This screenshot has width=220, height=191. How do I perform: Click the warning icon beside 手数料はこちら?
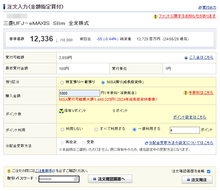click(x=186, y=93)
